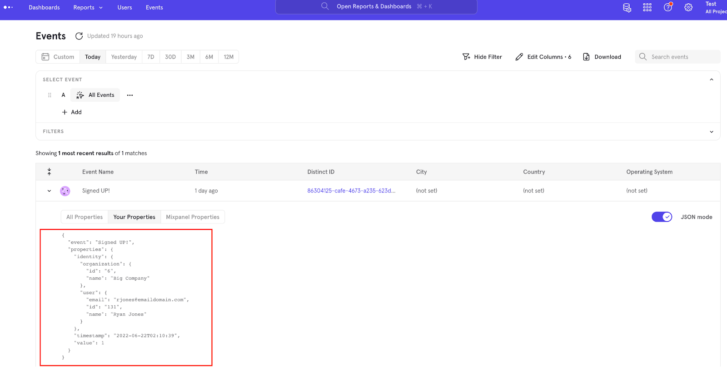The image size is (727, 367).
Task: Turn off JSON mode toggle
Action: point(662,217)
